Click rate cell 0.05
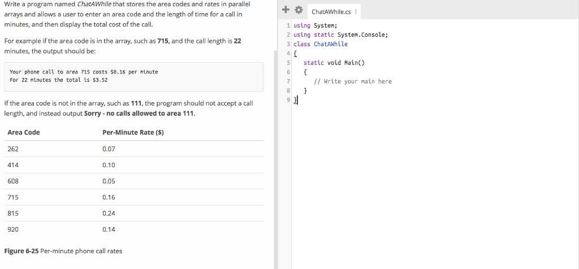Image resolution: width=579 pixels, height=269 pixels. point(109,181)
